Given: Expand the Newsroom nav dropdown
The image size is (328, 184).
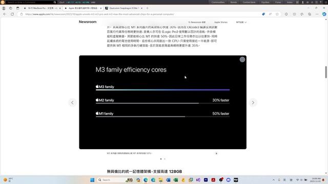Looking at the screenshot, I should (241, 22).
